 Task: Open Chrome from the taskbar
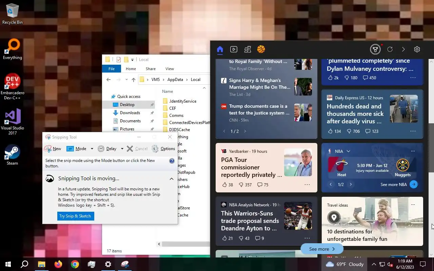pos(75,264)
